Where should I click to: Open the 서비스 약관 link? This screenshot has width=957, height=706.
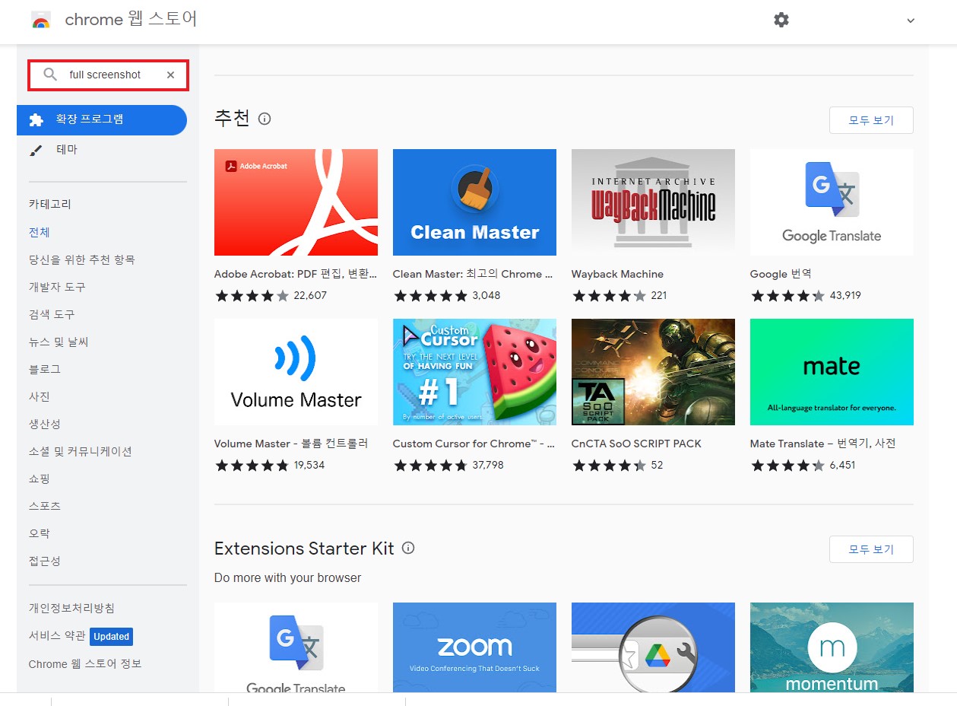click(57, 636)
